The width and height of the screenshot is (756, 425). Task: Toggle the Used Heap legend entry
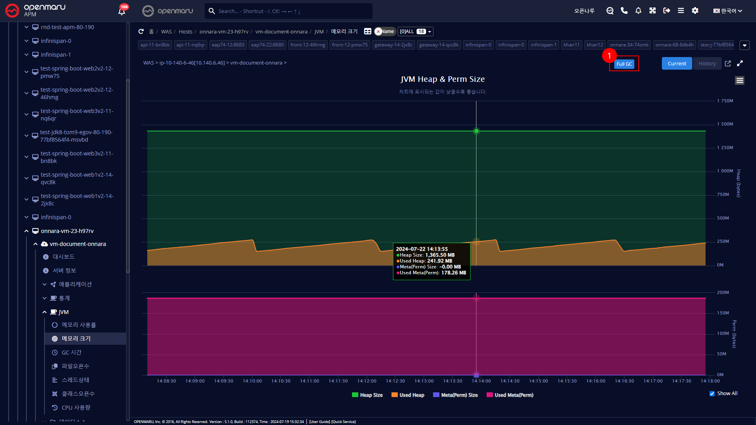[x=412, y=395]
